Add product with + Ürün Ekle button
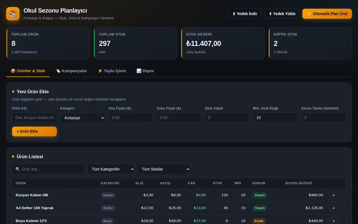The height and width of the screenshot is (224, 358). click(34, 131)
